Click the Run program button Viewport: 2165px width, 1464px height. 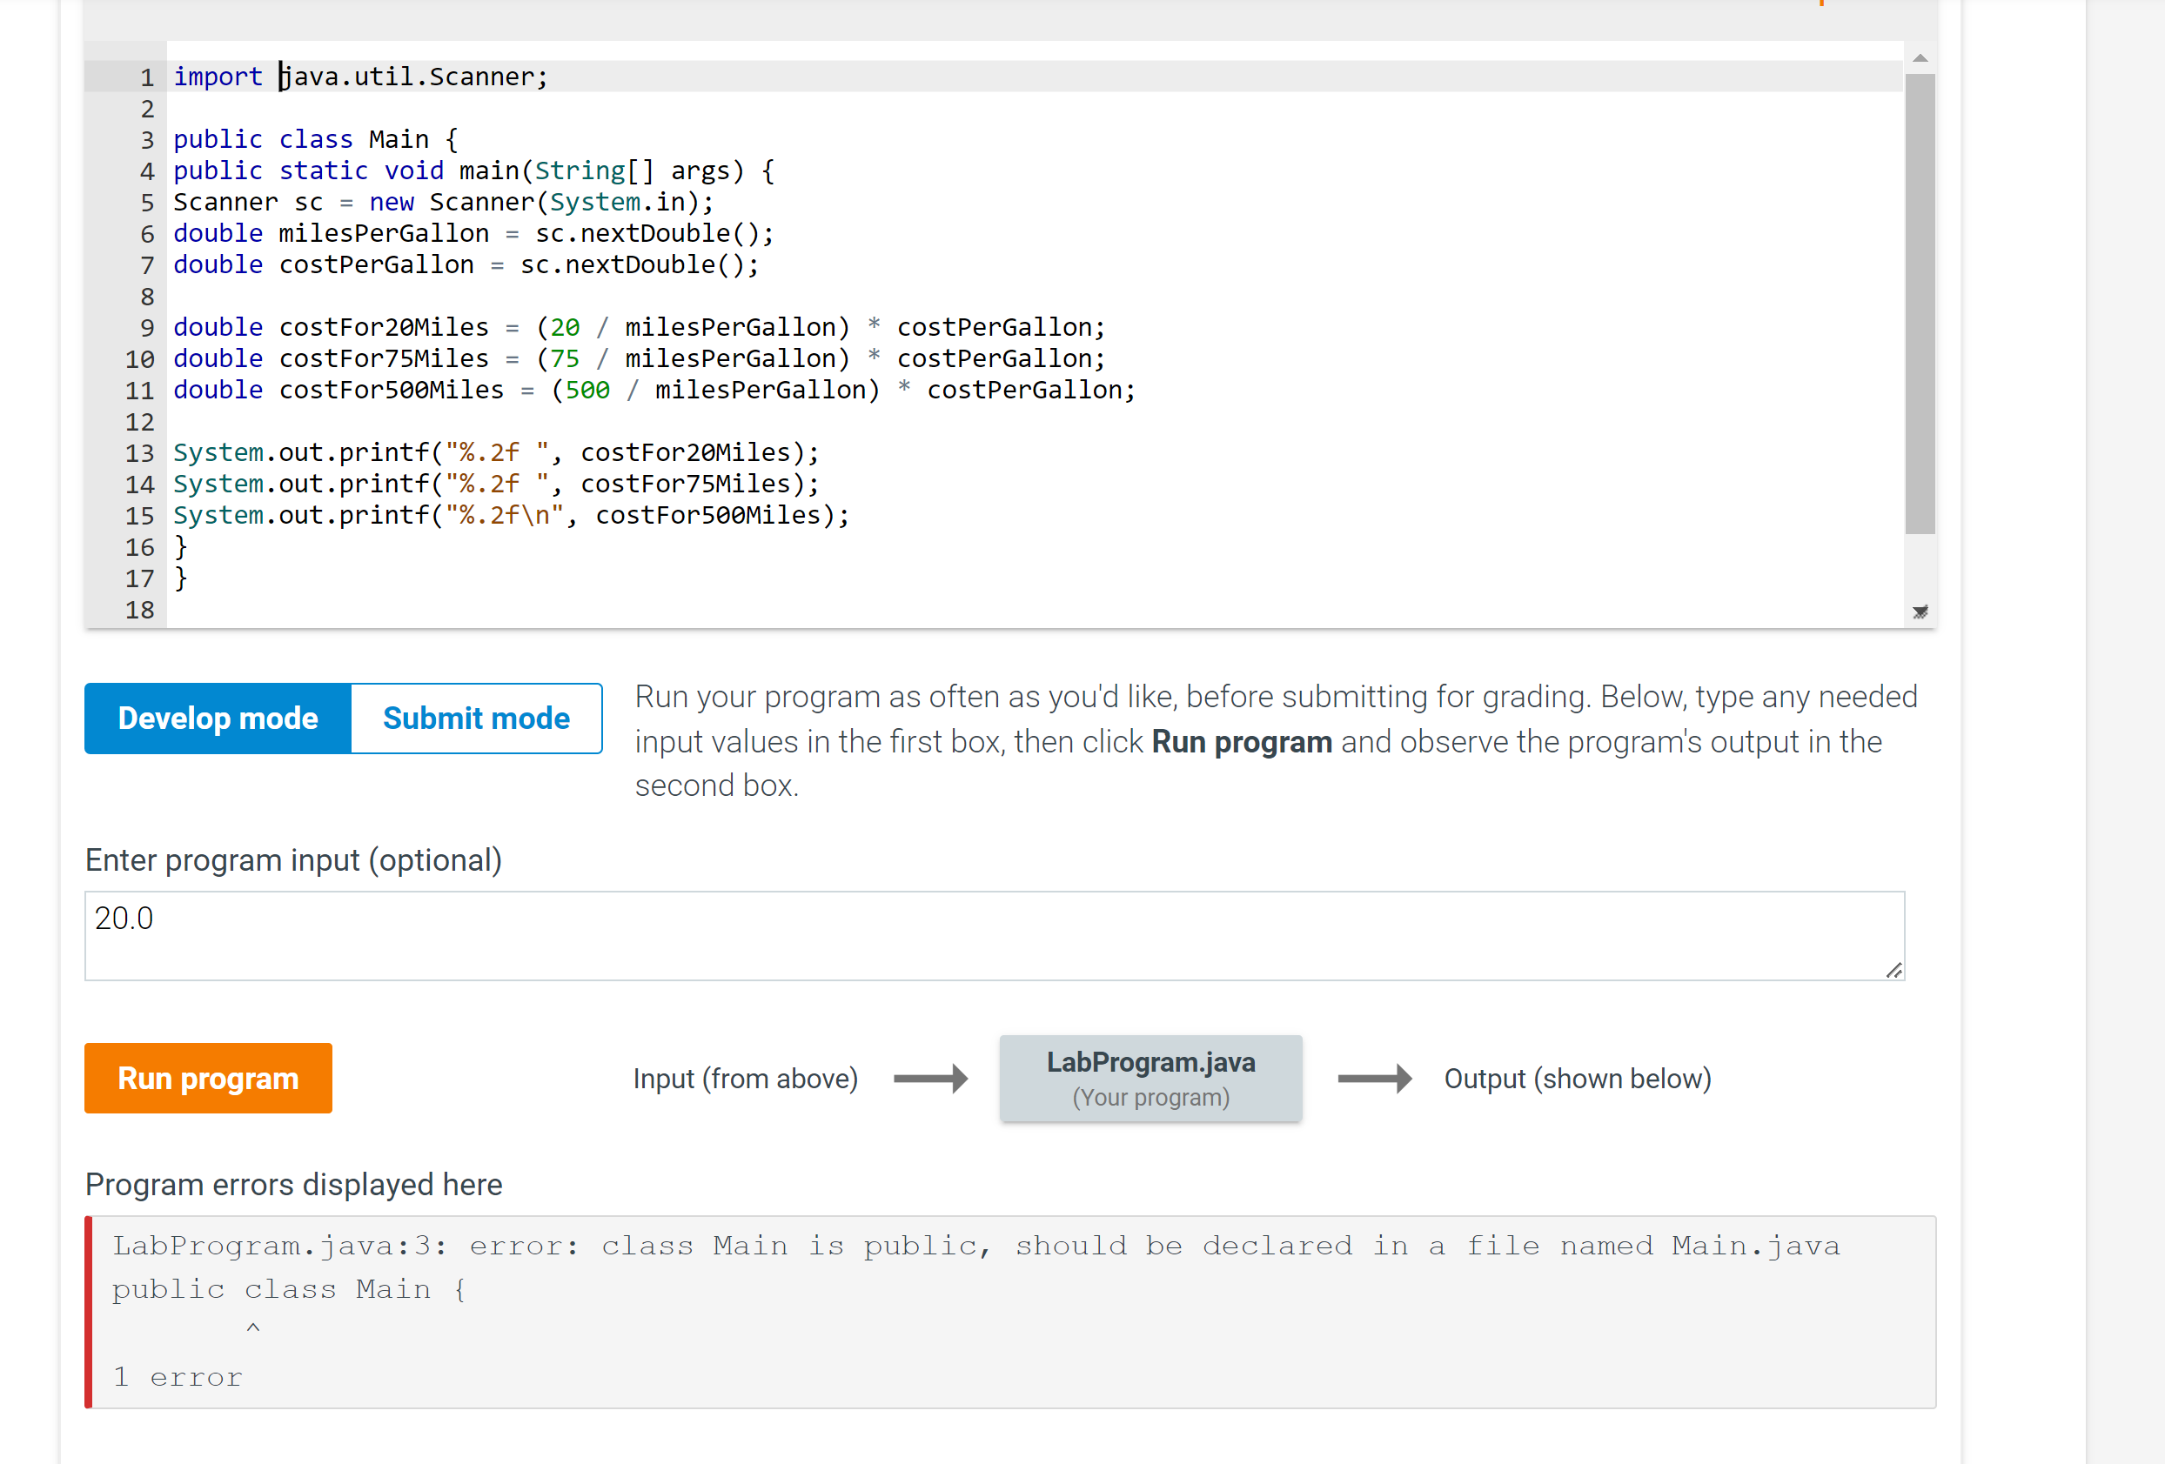tap(208, 1078)
